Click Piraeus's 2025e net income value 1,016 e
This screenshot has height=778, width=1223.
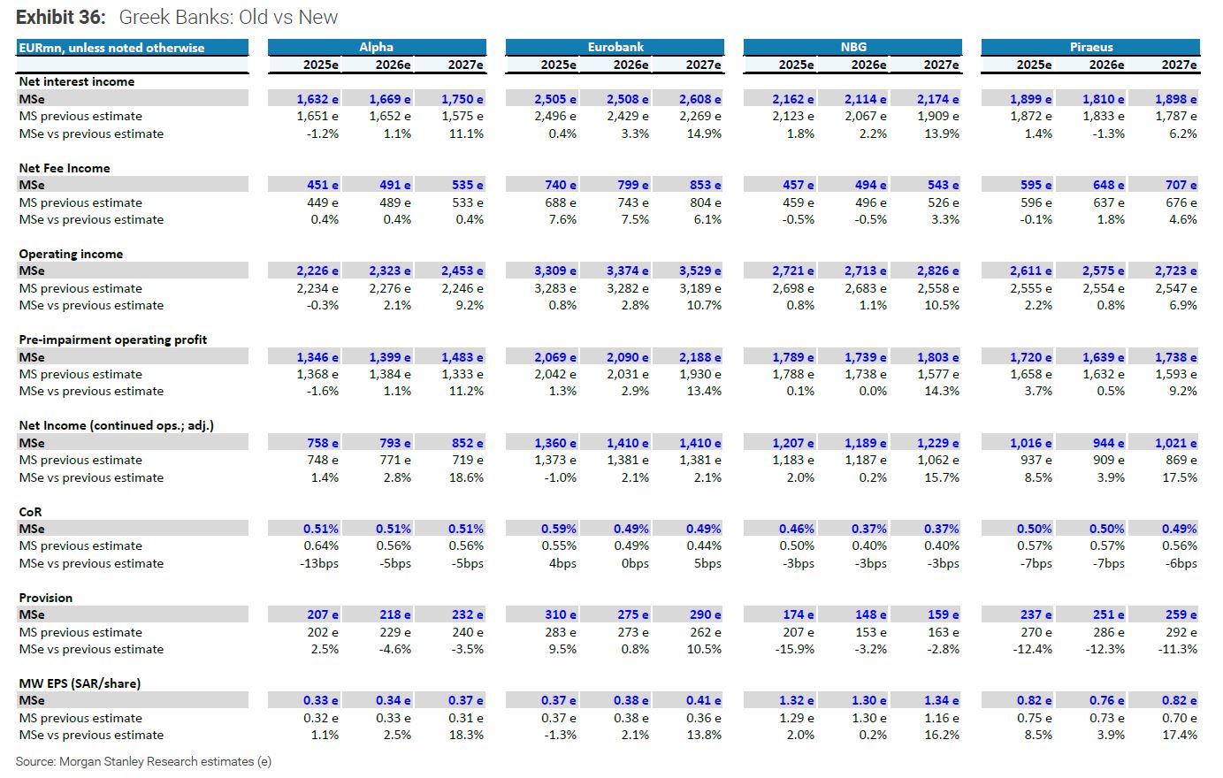pos(1031,443)
